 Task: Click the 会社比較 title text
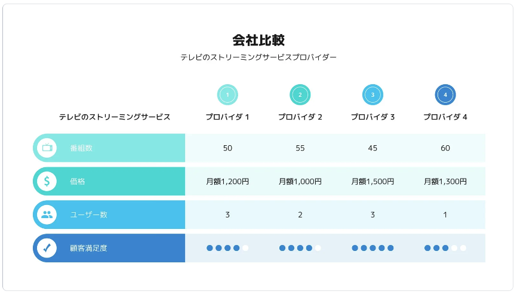258,41
